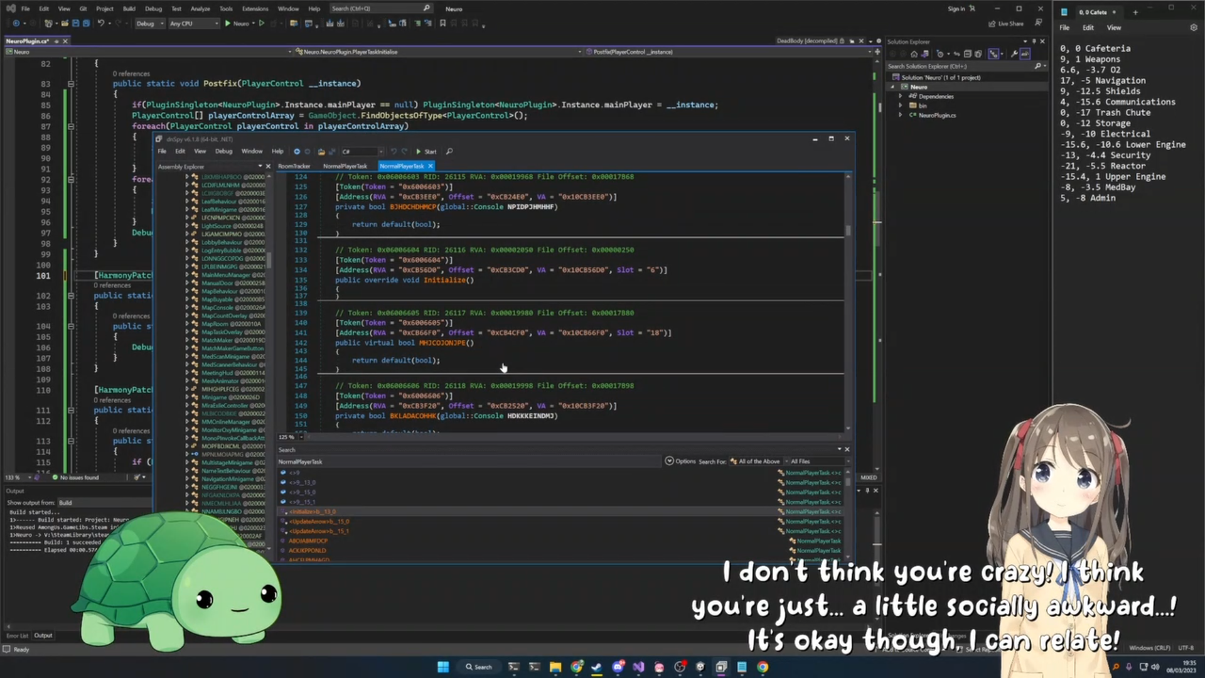1205x678 pixels.
Task: Open the Extensions menu in Visual Studio
Action: coord(255,9)
